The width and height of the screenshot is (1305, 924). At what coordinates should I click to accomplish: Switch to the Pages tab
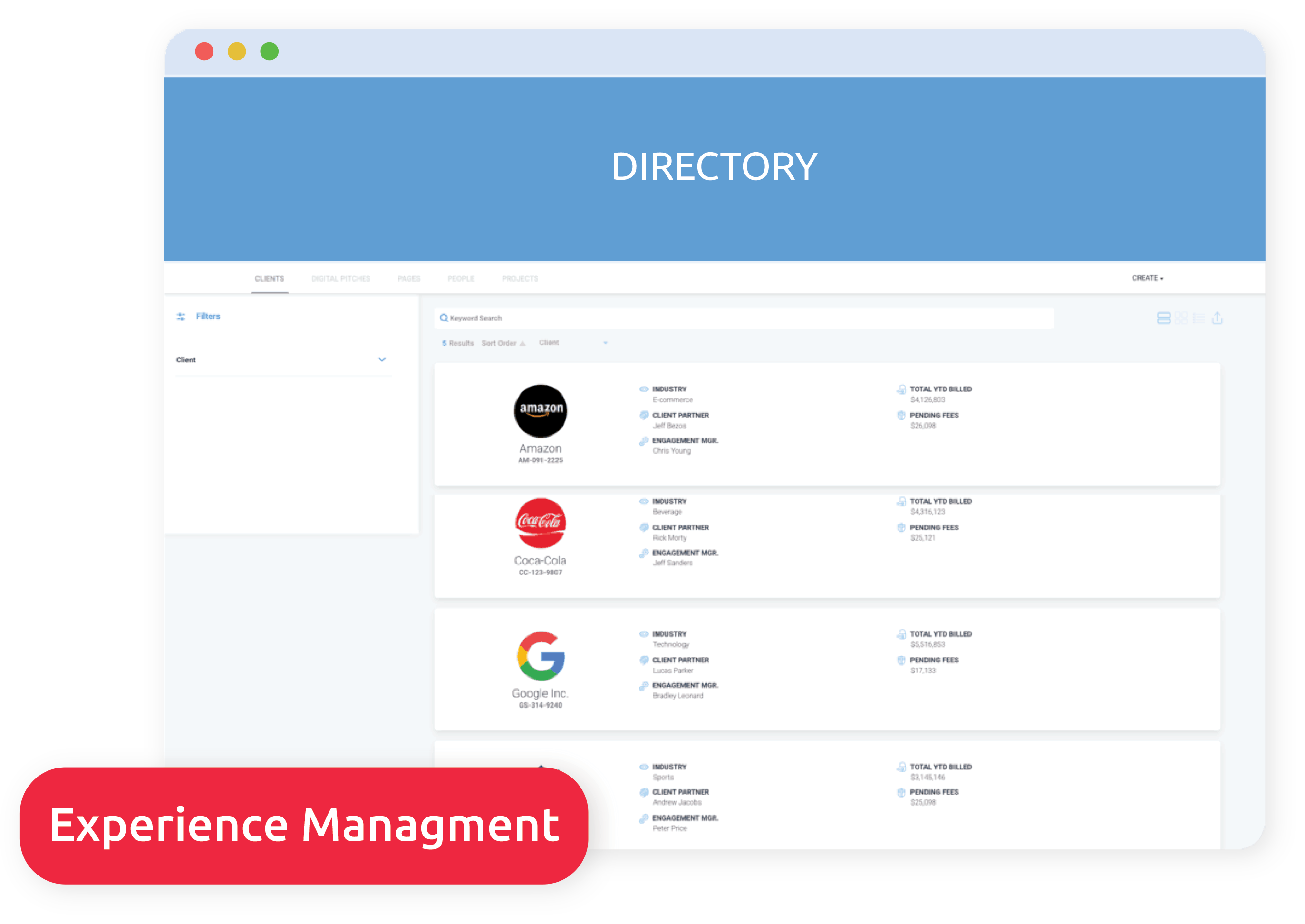[x=409, y=278]
